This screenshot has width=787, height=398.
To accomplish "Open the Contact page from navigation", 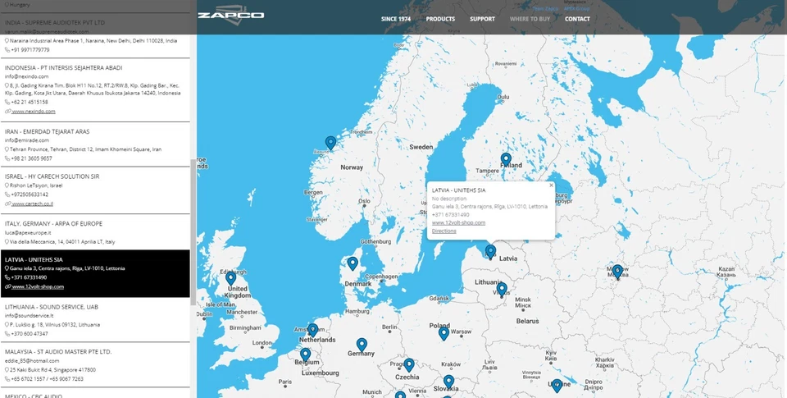I will click(x=577, y=19).
